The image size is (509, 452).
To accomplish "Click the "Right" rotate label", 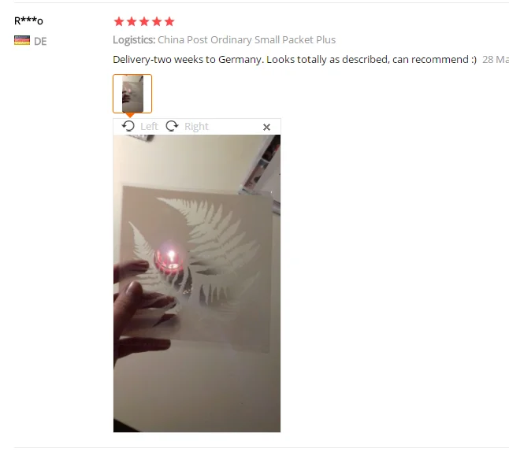I will (196, 126).
